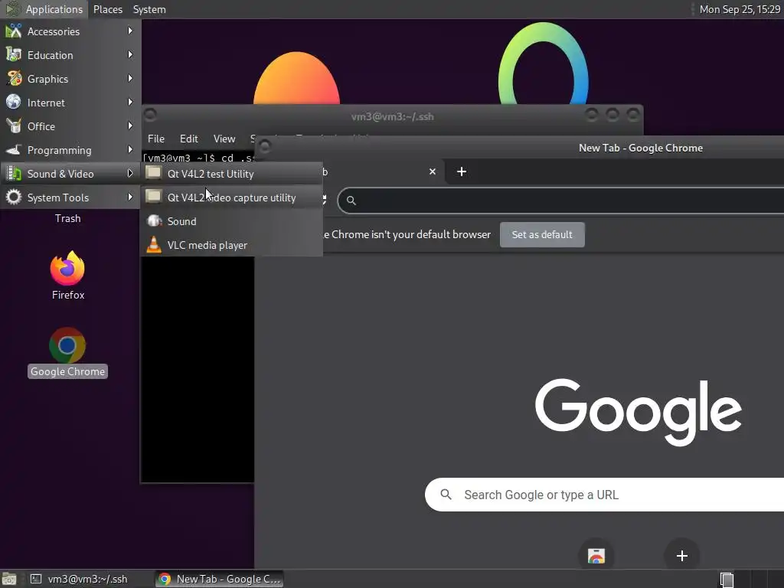784x588 pixels.
Task: Click the clock showing Mon Sep 25, 15:29
Action: [740, 9]
